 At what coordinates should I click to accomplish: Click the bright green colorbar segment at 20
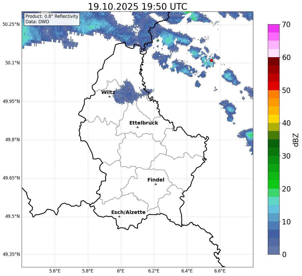click(x=274, y=184)
